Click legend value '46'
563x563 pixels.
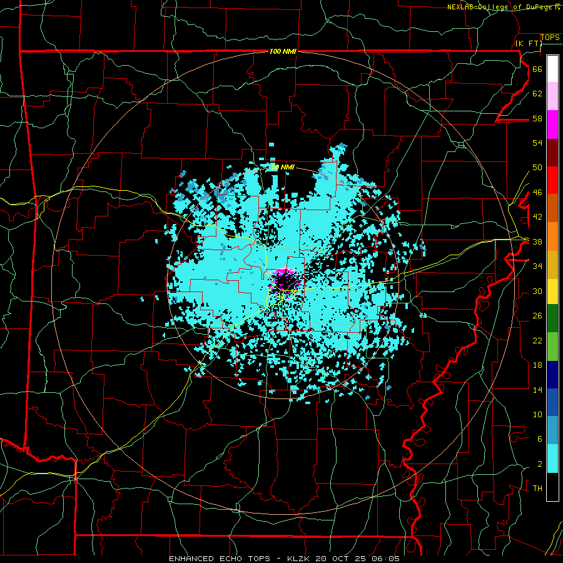pyautogui.click(x=537, y=192)
